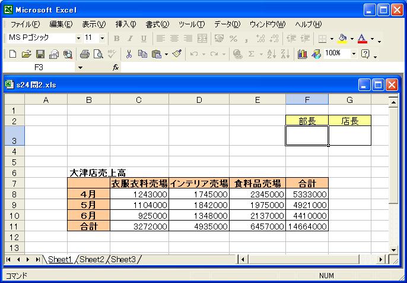Viewport: 407px width, 283px height.
Task: Toggle Bold formatting
Action: coord(116,39)
